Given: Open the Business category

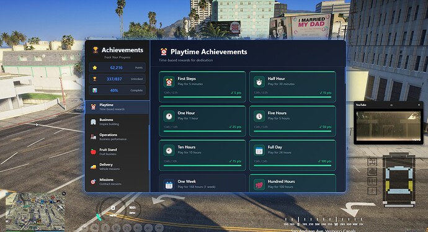Looking at the screenshot, I should (117, 122).
